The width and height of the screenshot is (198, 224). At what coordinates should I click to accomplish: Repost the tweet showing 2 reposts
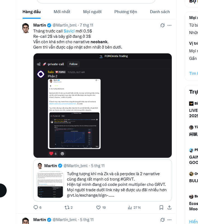67,207
